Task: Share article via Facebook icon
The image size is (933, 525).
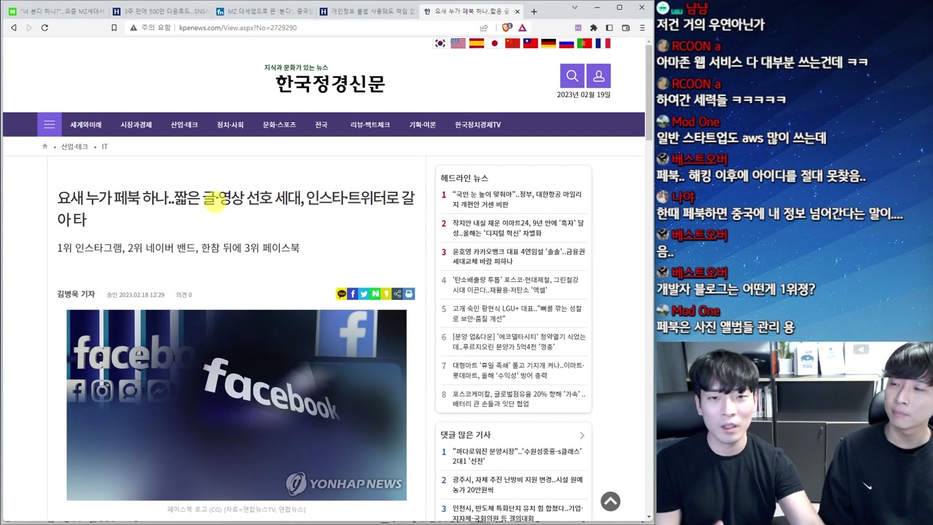Action: (x=353, y=294)
